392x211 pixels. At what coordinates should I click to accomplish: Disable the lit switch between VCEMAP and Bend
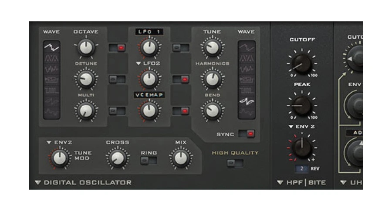181,111
